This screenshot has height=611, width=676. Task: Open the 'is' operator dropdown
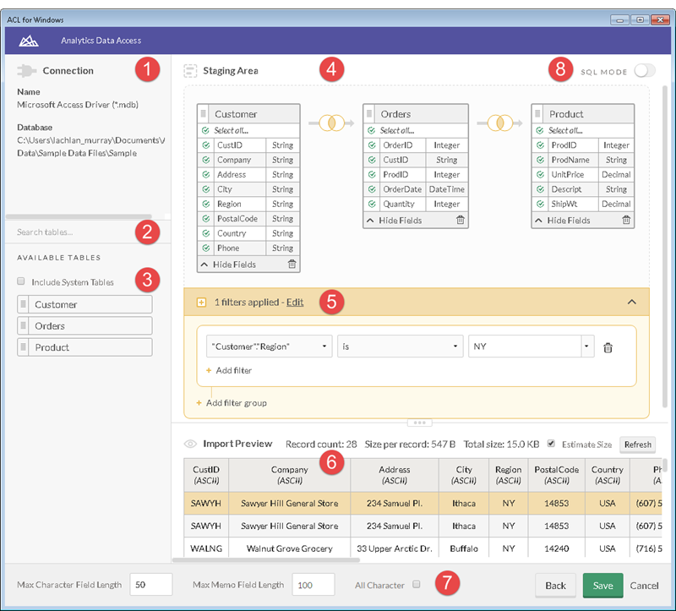[400, 346]
